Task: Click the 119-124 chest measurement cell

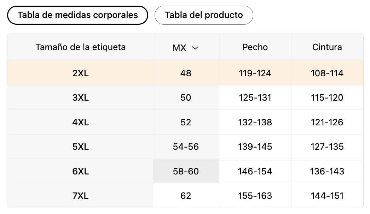Action: click(255, 73)
